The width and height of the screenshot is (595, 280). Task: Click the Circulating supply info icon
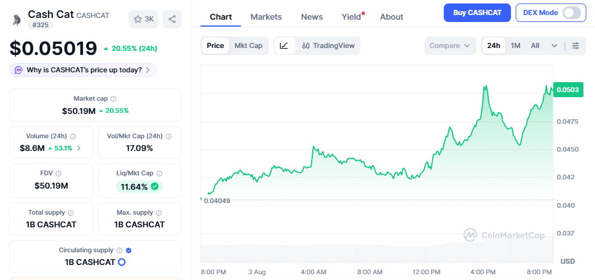(x=119, y=250)
